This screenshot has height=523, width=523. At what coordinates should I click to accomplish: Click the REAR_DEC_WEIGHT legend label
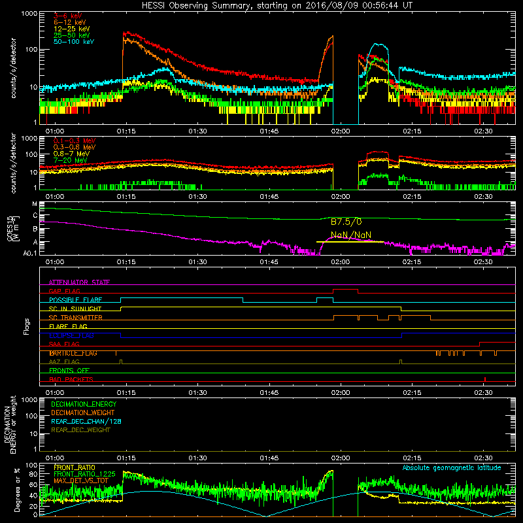[80, 430]
